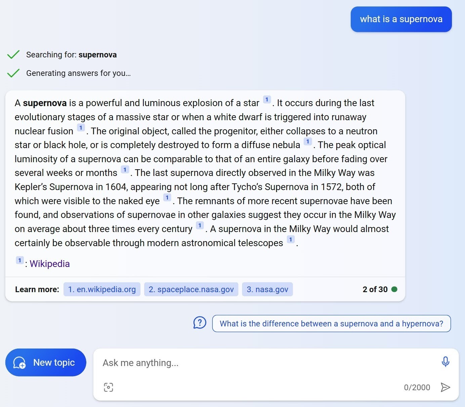
Task: Click the question mark bubble beside the suggestion
Action: coord(200,323)
